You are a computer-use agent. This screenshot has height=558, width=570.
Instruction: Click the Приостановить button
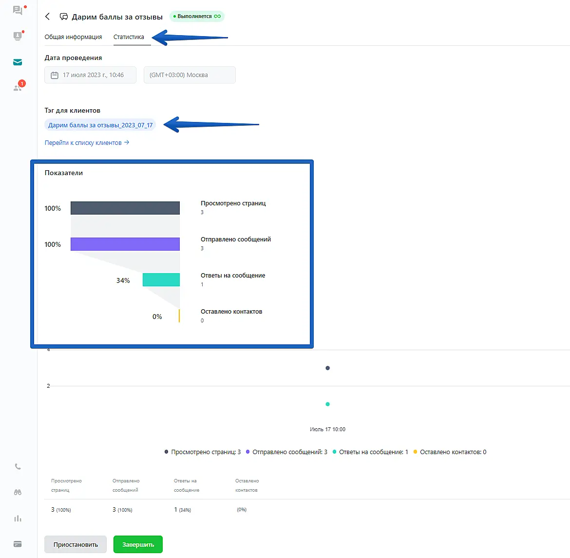pos(76,545)
